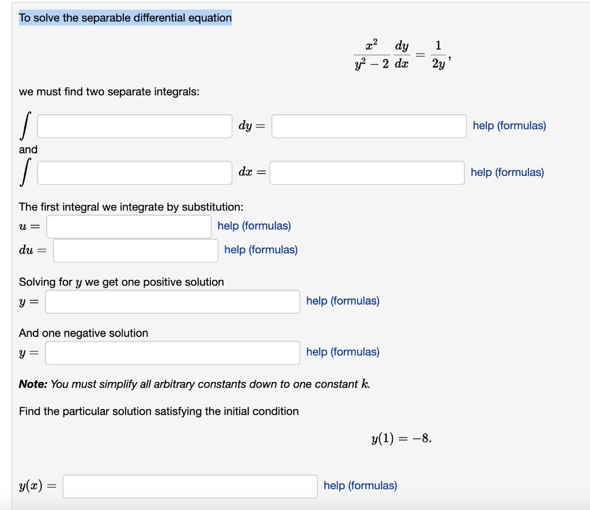The height and width of the screenshot is (510, 590).
Task: Click the answer box right of dy =
Action: click(369, 125)
